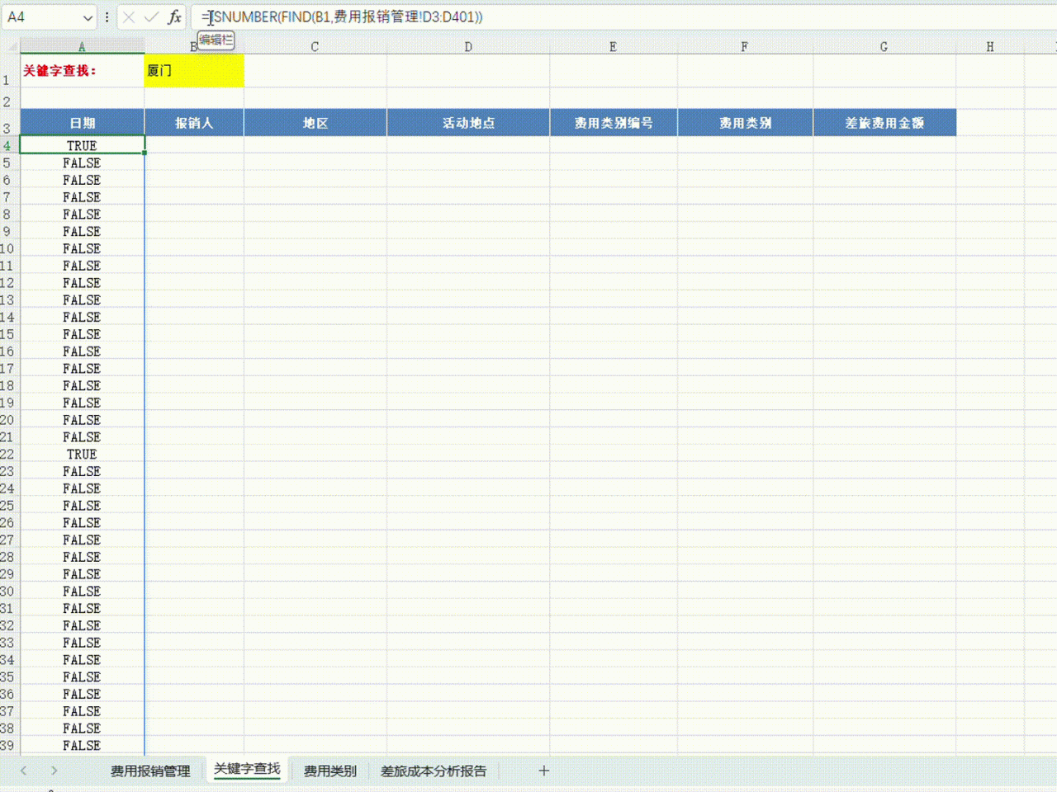Click inside the formula bar text
The image size is (1057, 792).
[x=342, y=16]
